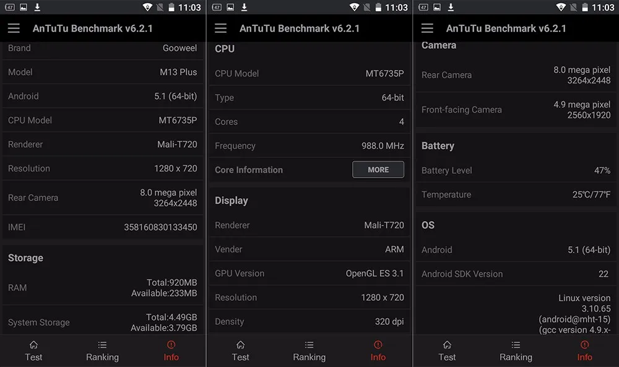Tap Info alert icon in middle screen
Image resolution: width=619 pixels, height=367 pixels.
[378, 345]
